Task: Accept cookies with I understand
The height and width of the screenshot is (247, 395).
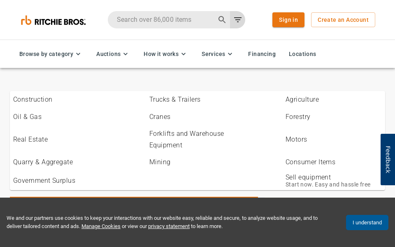Action: coord(367,222)
